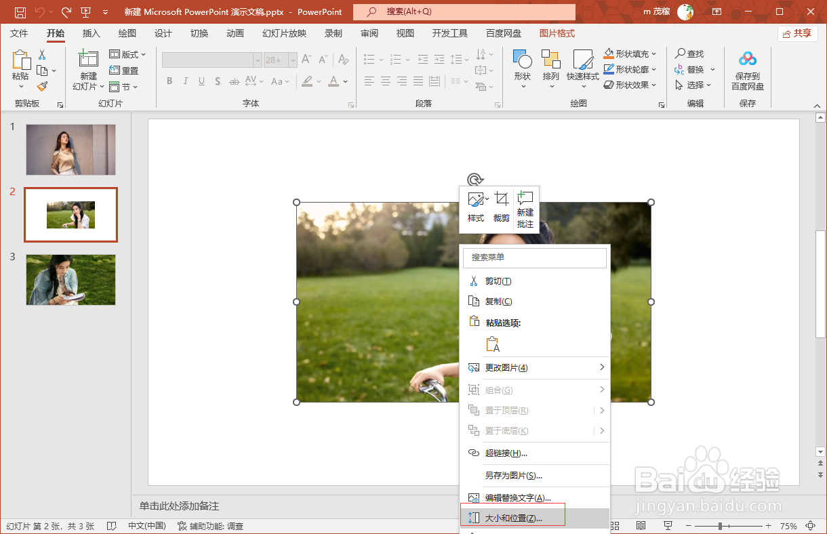
Task: Click the Reset (重置) slide button
Action: (x=124, y=70)
